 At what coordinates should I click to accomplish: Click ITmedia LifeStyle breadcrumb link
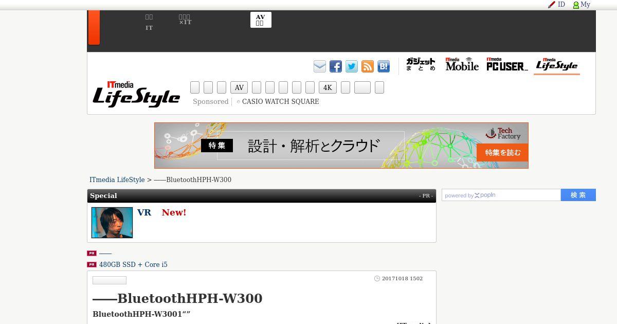117,180
